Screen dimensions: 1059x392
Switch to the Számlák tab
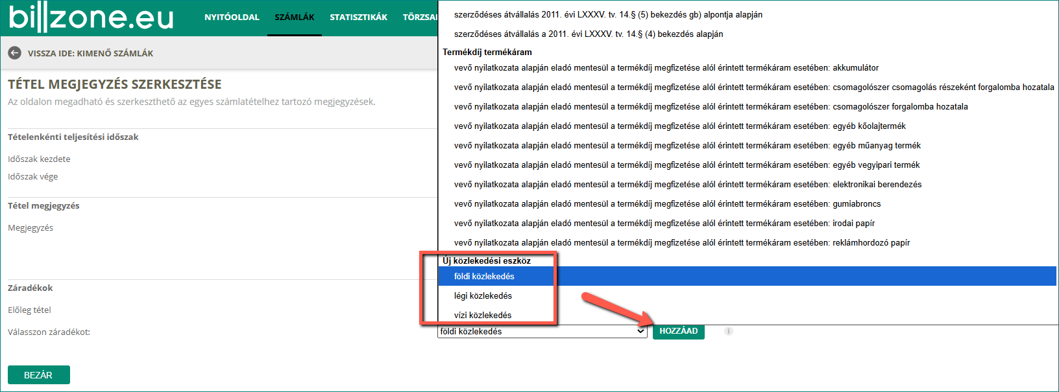[x=294, y=17]
